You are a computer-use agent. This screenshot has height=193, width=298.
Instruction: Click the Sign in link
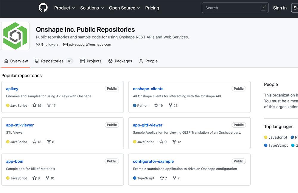click(280, 8)
